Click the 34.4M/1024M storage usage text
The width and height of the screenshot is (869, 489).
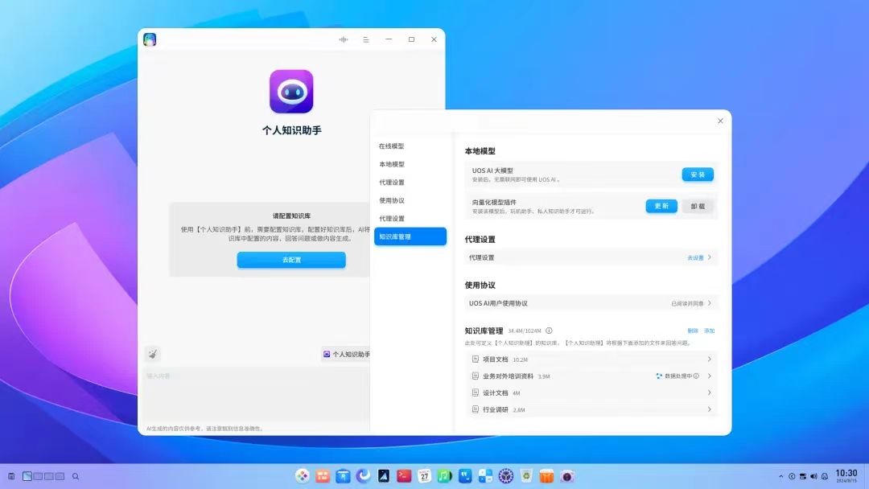[525, 331]
